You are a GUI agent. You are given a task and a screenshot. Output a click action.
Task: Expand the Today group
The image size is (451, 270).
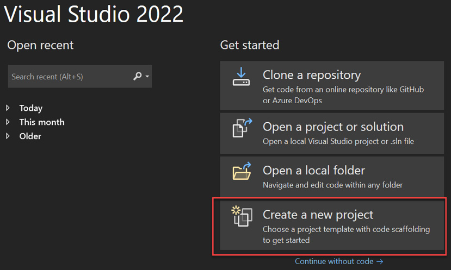(8, 108)
